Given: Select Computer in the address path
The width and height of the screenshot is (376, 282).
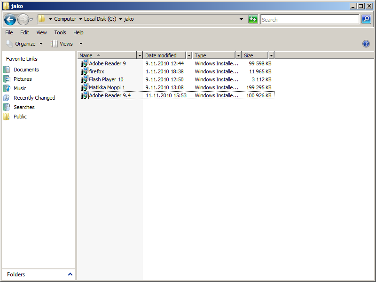Looking at the screenshot, I should 65,19.
